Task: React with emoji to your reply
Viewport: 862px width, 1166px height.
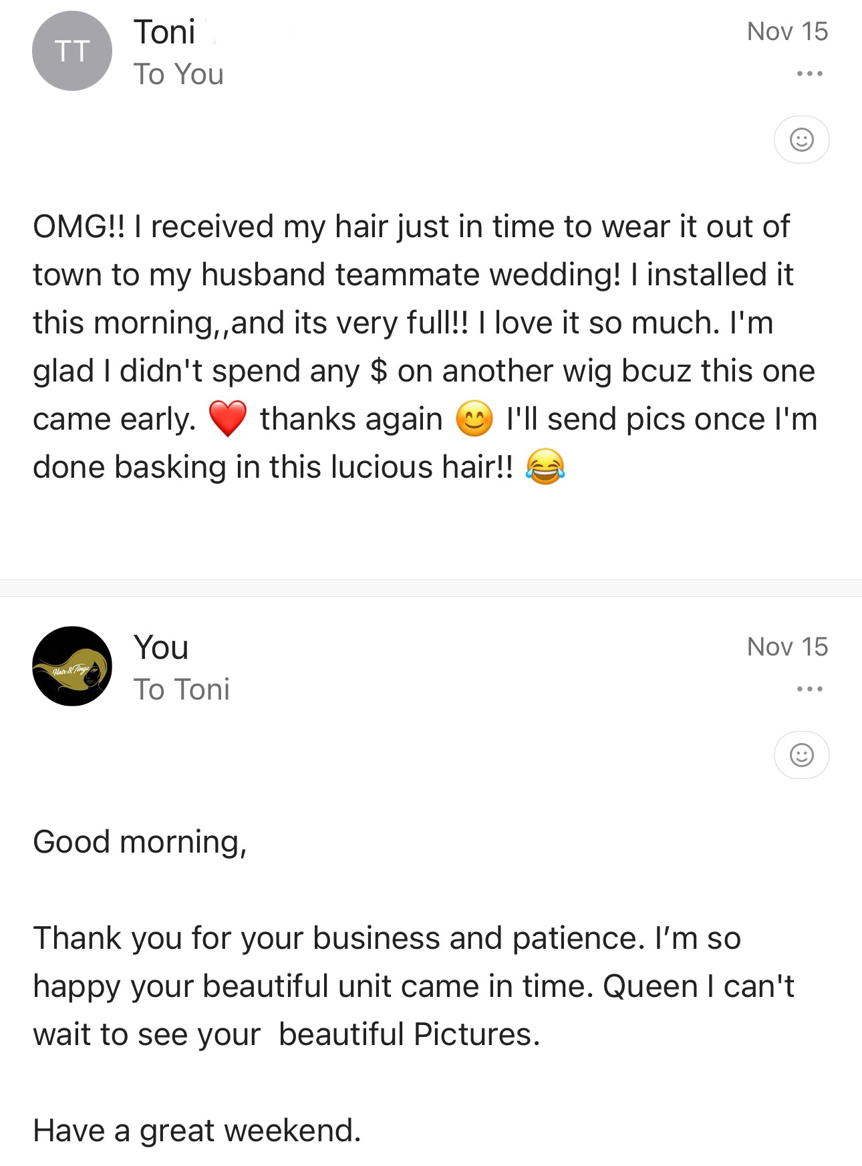Action: coord(801,755)
